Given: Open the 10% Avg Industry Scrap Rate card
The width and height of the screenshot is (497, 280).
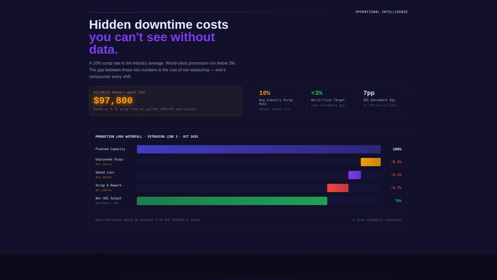Looking at the screenshot, I should (x=279, y=100).
